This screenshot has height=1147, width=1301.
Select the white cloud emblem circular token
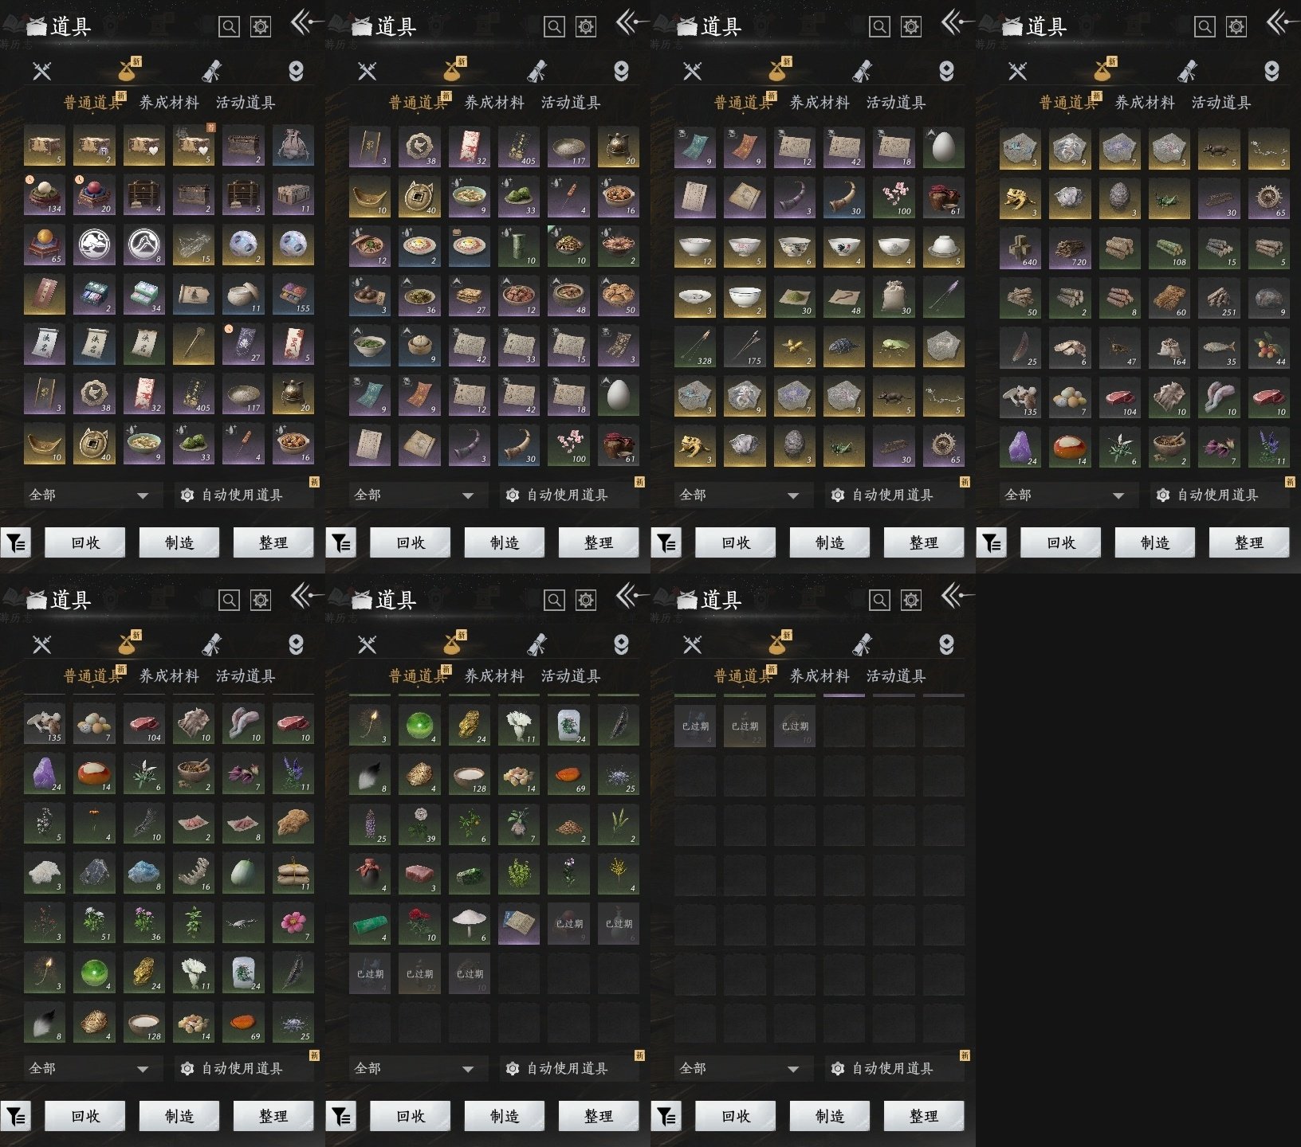[x=94, y=245]
